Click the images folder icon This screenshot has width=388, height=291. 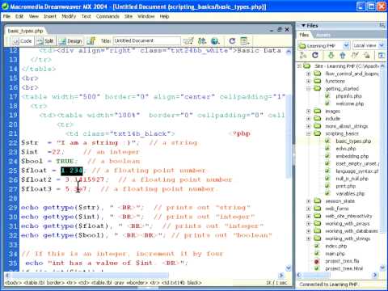pyautogui.click(x=318, y=111)
